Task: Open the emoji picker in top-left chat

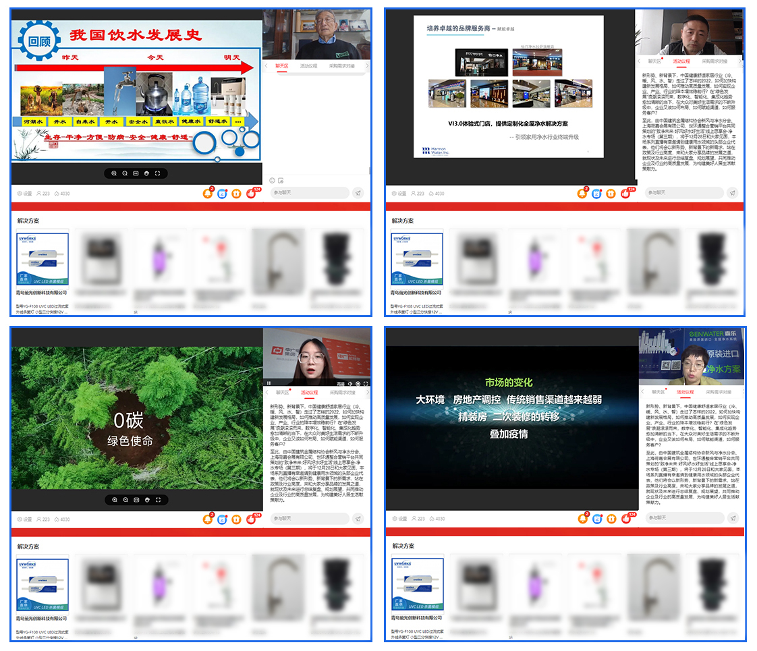Action: [273, 180]
